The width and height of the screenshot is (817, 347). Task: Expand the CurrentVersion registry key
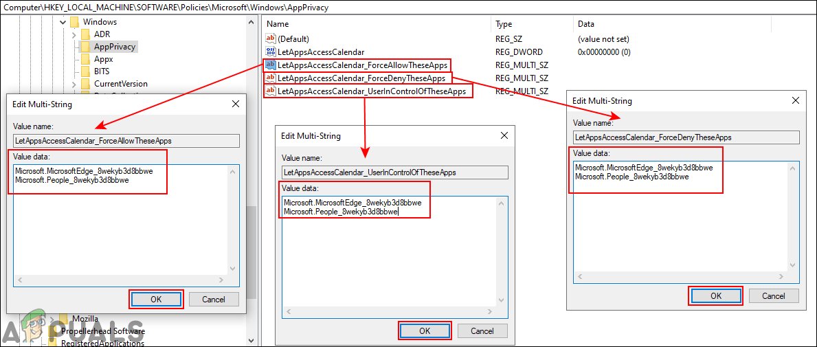(x=74, y=84)
